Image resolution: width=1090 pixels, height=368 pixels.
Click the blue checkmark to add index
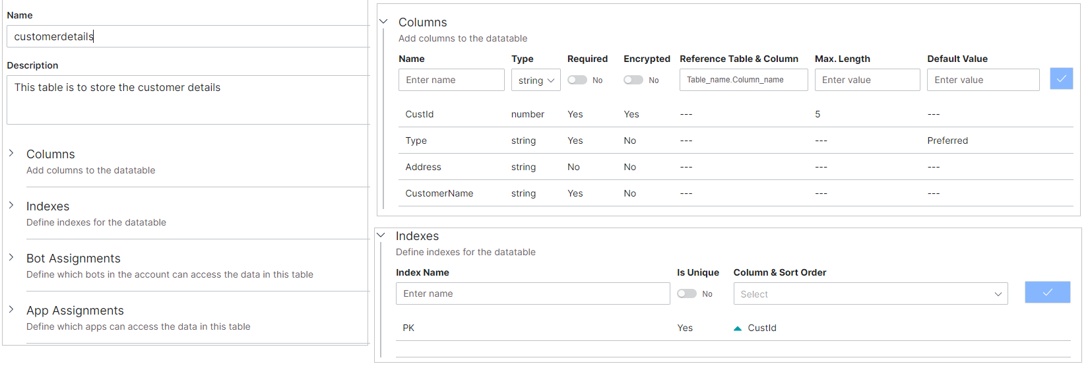click(1047, 292)
